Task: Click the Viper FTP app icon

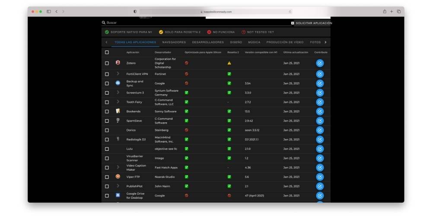Action: pyautogui.click(x=118, y=177)
